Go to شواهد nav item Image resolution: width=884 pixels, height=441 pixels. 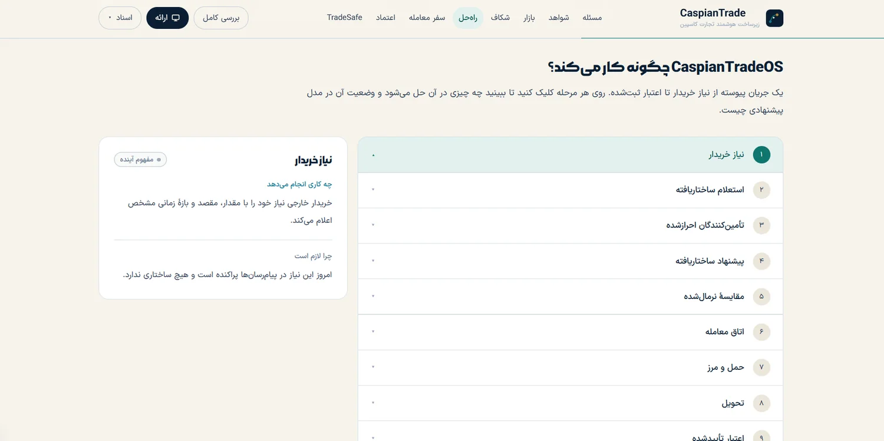[559, 18]
